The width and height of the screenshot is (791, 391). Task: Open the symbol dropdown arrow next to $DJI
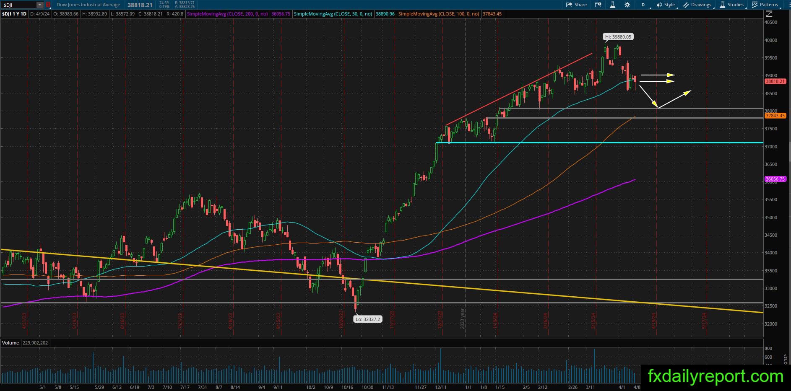40,5
